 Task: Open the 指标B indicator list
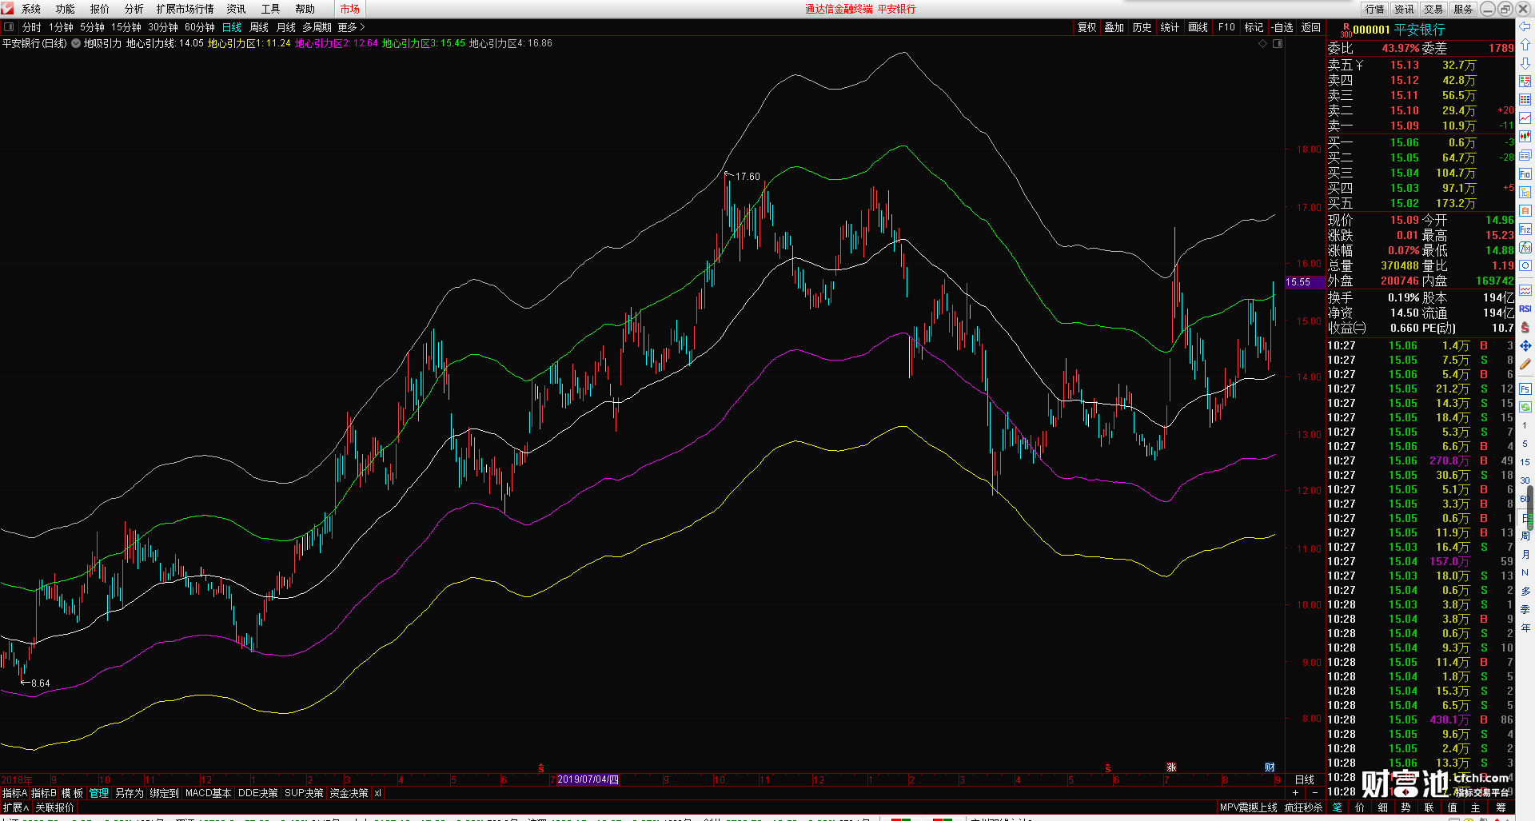tap(44, 793)
